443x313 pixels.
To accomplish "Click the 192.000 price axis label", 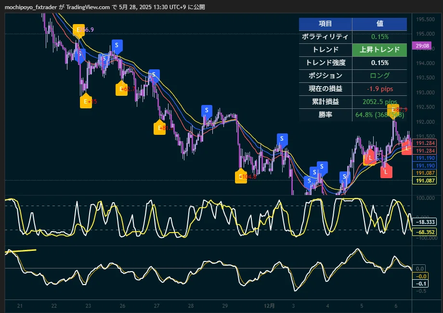I will [425, 122].
